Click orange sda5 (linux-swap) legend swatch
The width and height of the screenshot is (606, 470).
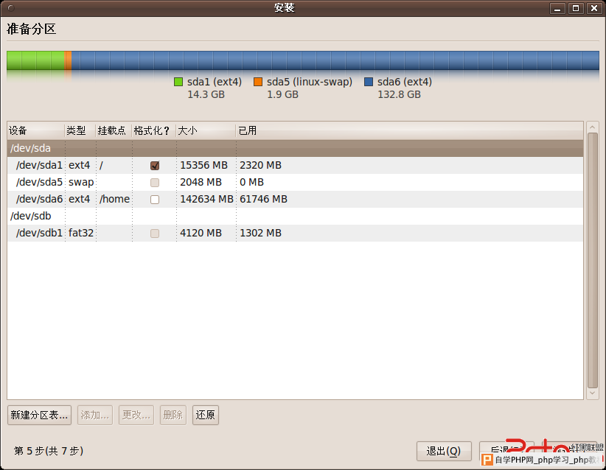tap(258, 82)
